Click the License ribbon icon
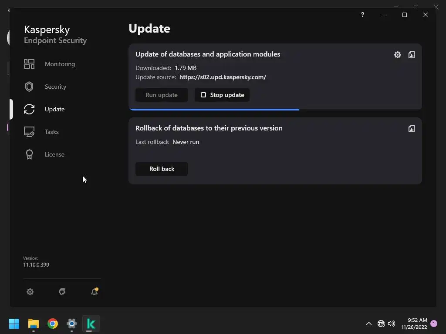The height and width of the screenshot is (334, 446). click(29, 154)
